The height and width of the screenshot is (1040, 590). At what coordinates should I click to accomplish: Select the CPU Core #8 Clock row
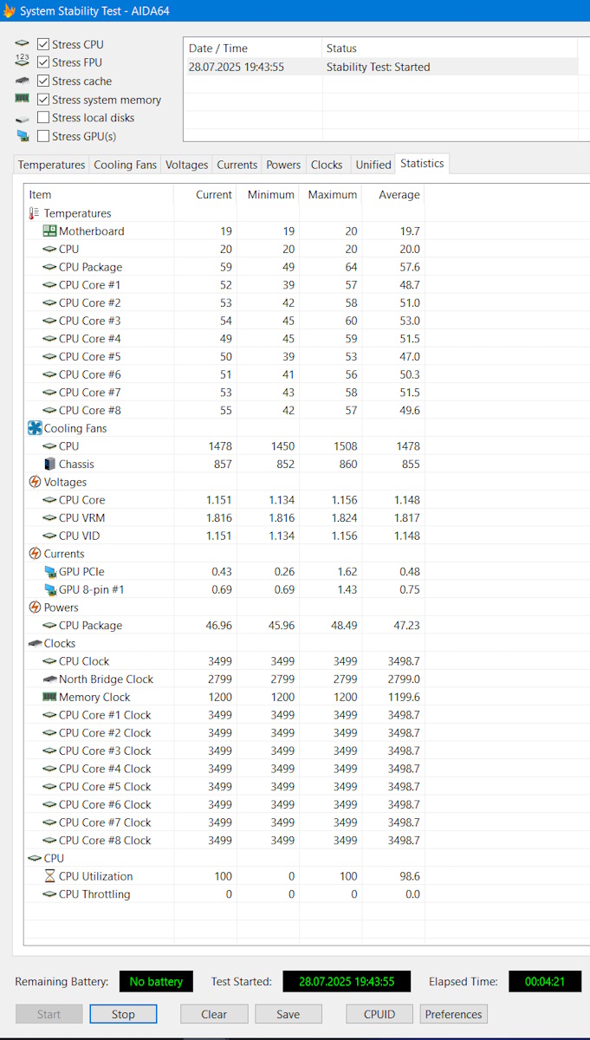click(224, 841)
